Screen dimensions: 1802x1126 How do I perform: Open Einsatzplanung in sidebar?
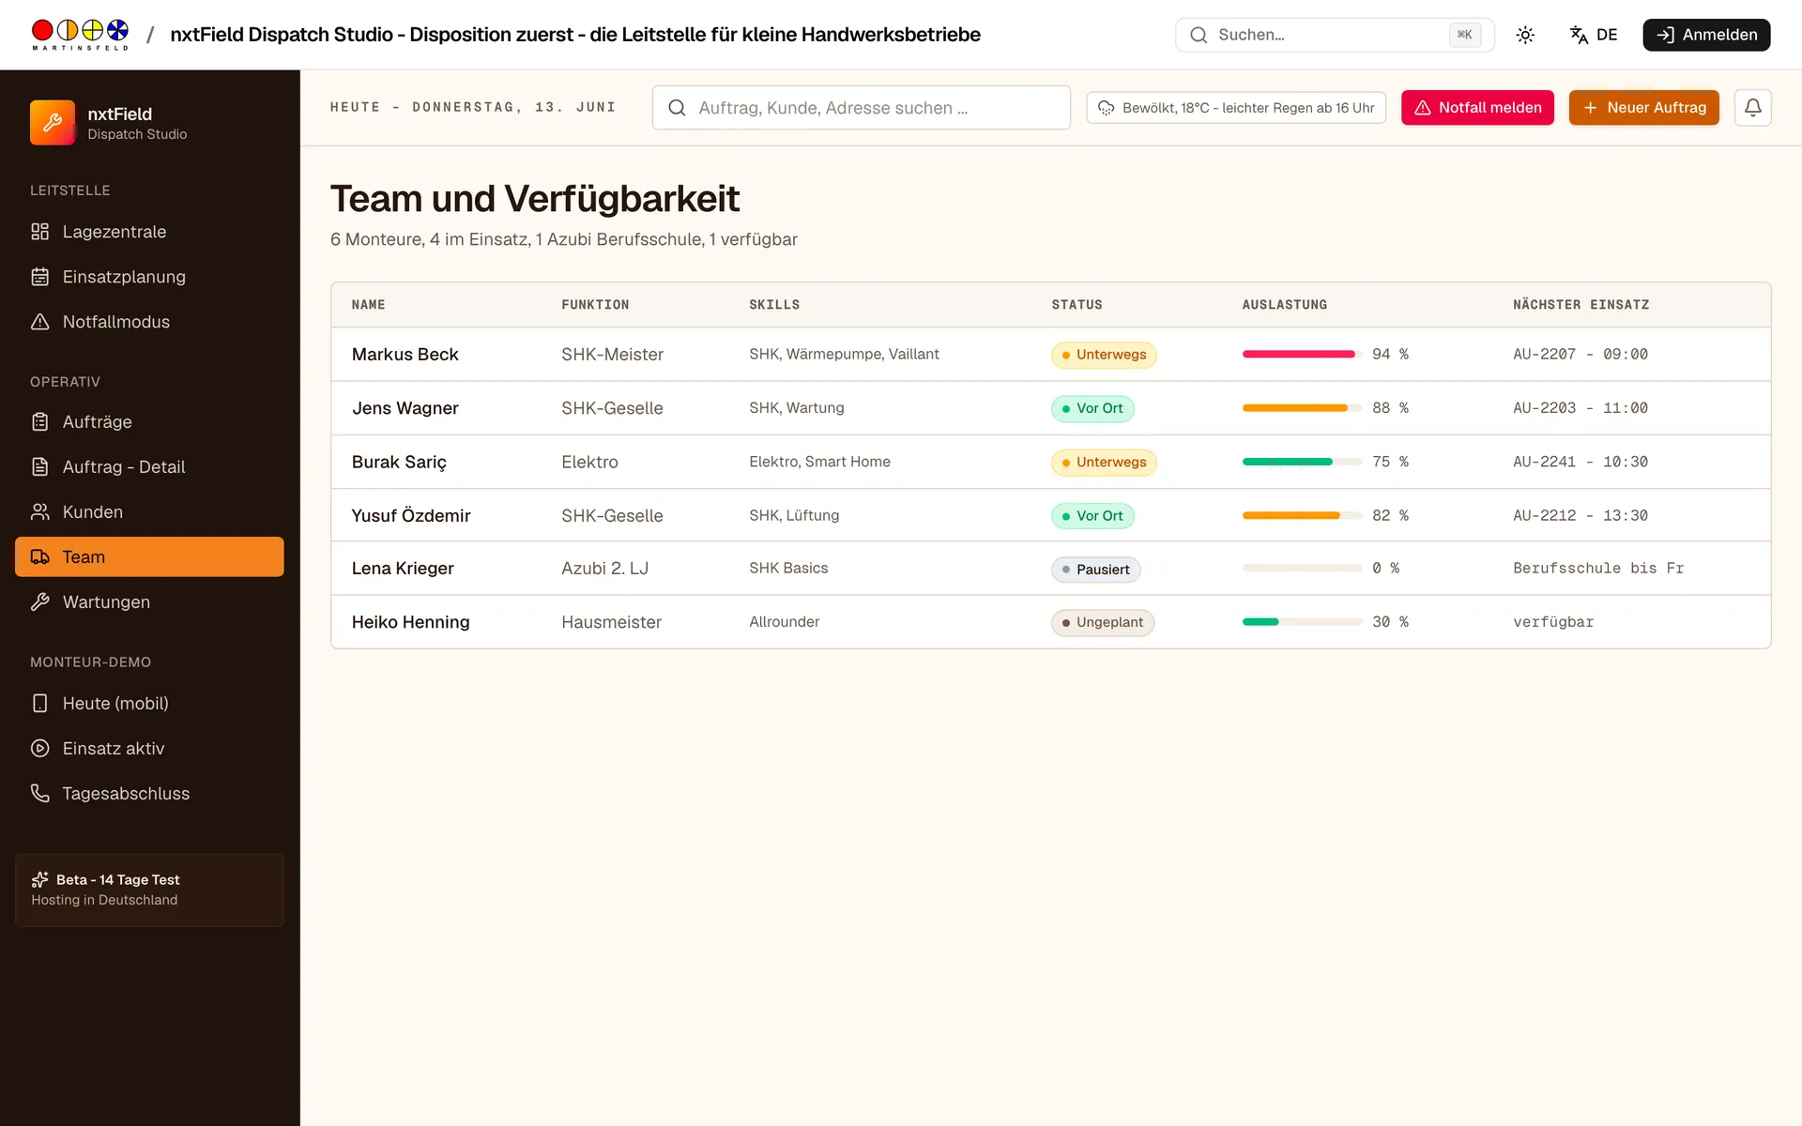pyautogui.click(x=149, y=277)
